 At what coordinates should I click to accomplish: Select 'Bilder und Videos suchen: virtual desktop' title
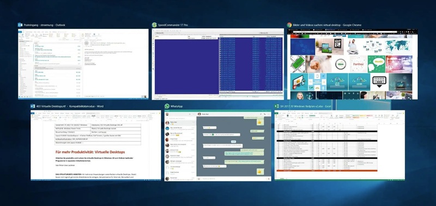(316, 25)
